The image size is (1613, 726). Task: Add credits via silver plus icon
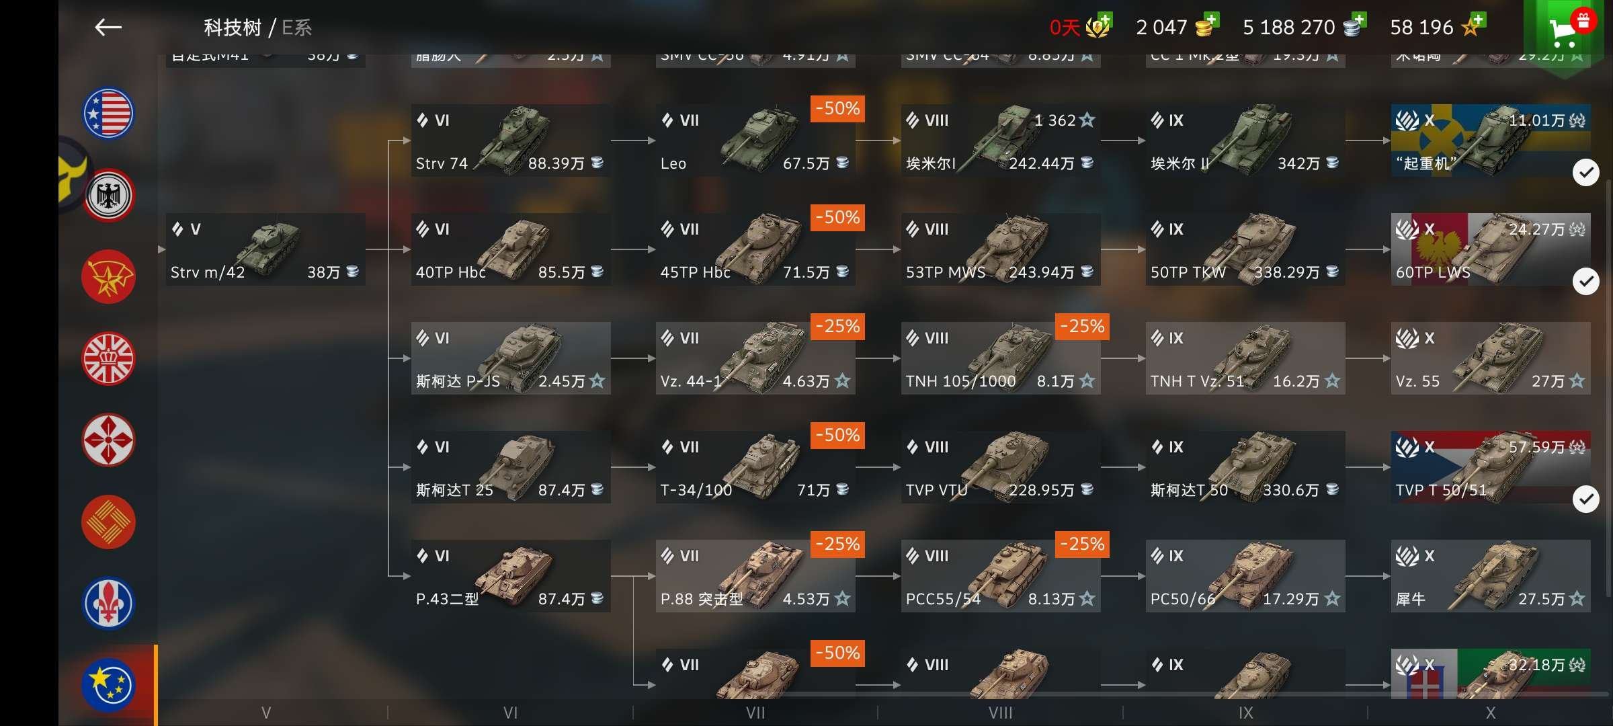click(1355, 26)
